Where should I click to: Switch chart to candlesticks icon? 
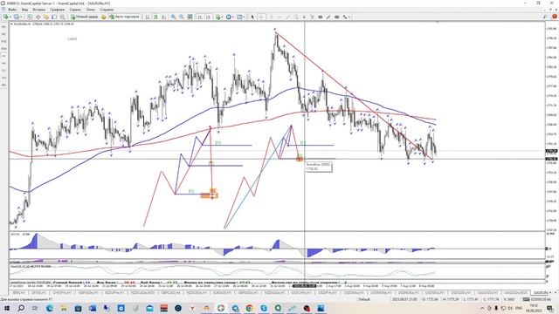coord(155,17)
